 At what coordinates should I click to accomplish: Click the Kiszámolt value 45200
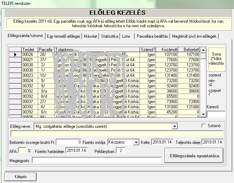167,112
